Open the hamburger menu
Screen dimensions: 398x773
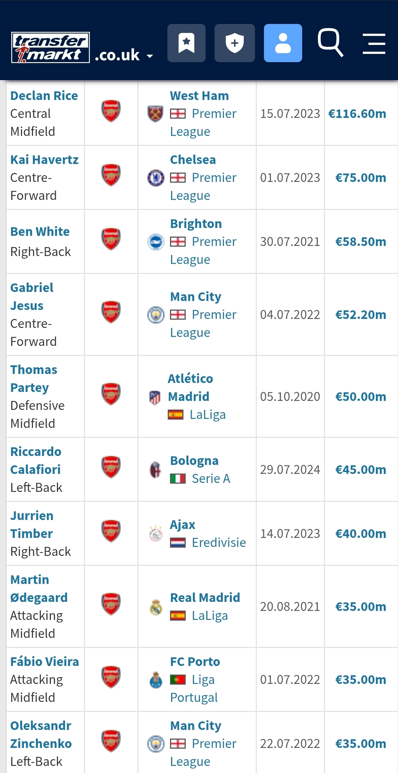pos(374,43)
